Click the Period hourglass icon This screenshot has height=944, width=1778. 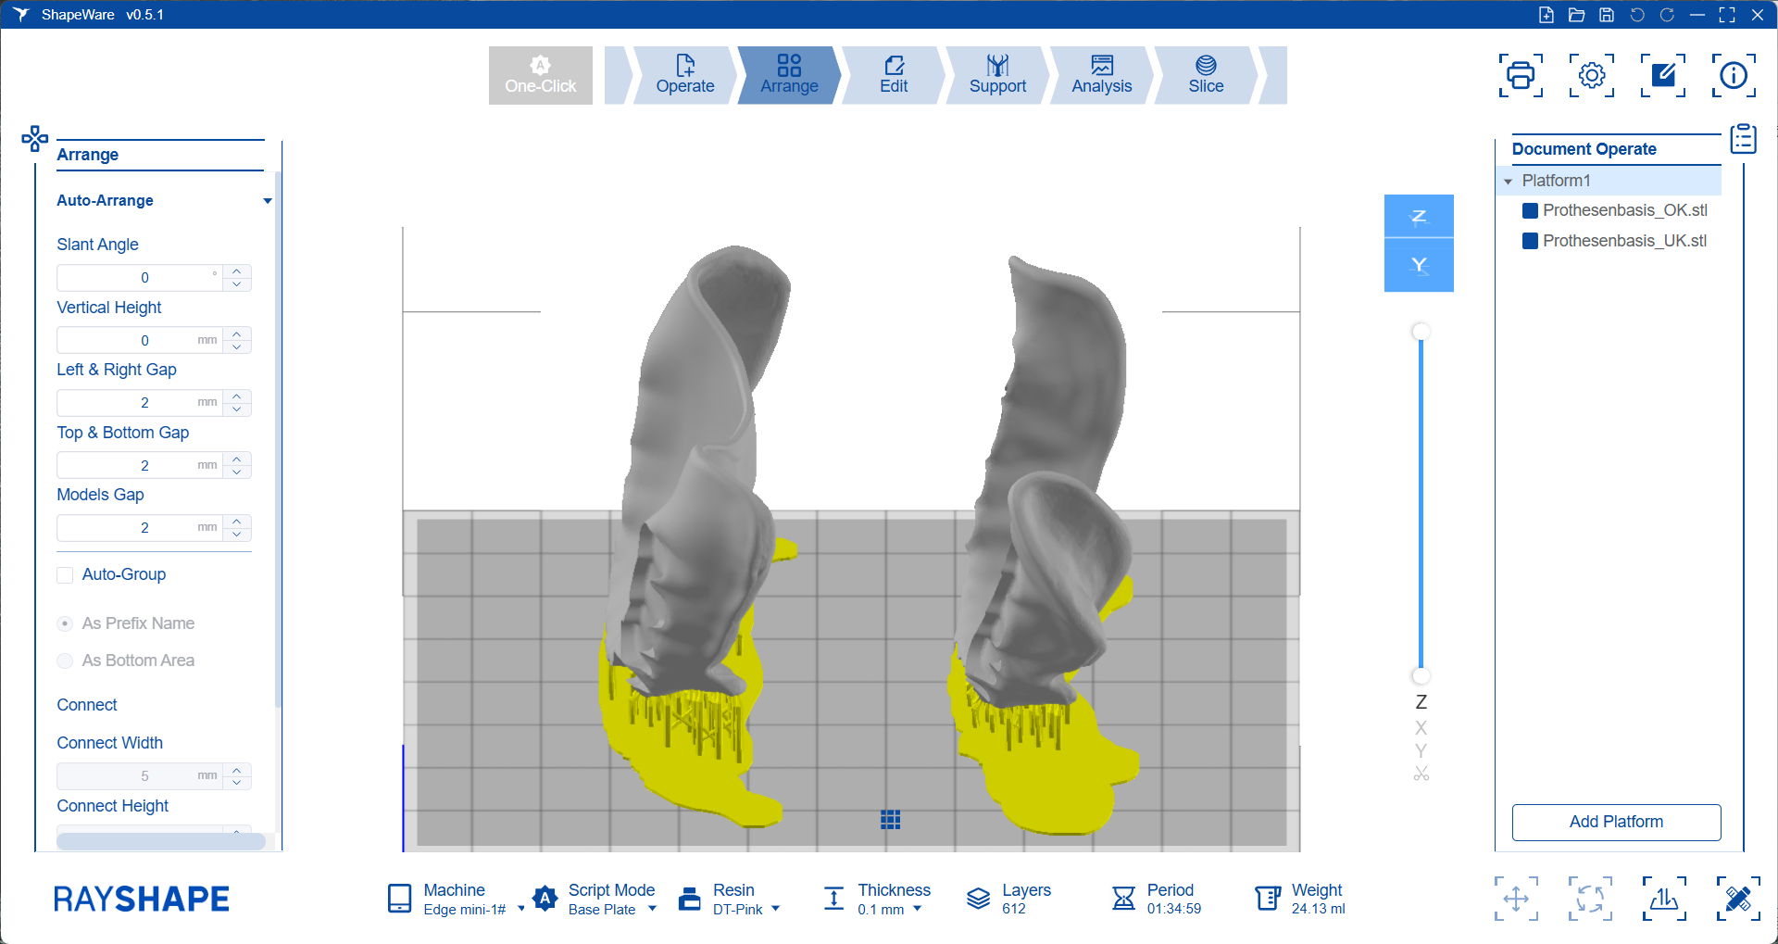pos(1123,899)
